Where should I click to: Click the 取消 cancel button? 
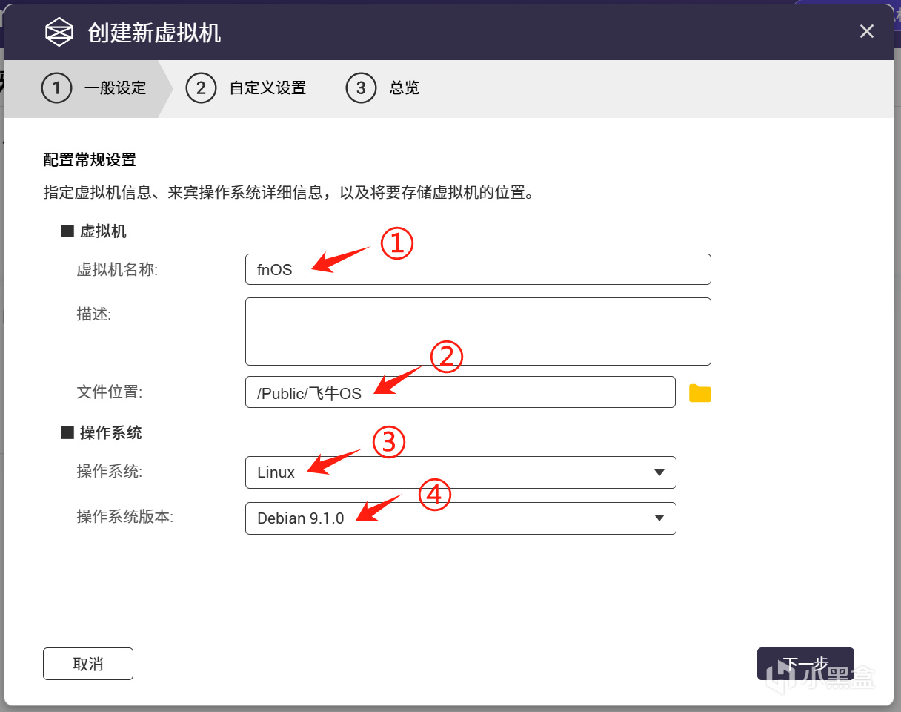88,664
